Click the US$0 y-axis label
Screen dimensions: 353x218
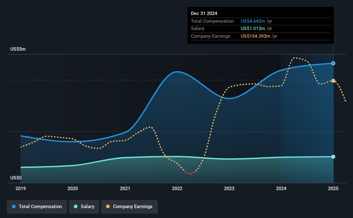(16, 178)
